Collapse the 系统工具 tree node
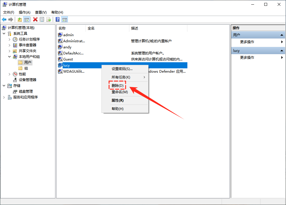The image size is (286, 205). pos(4,34)
